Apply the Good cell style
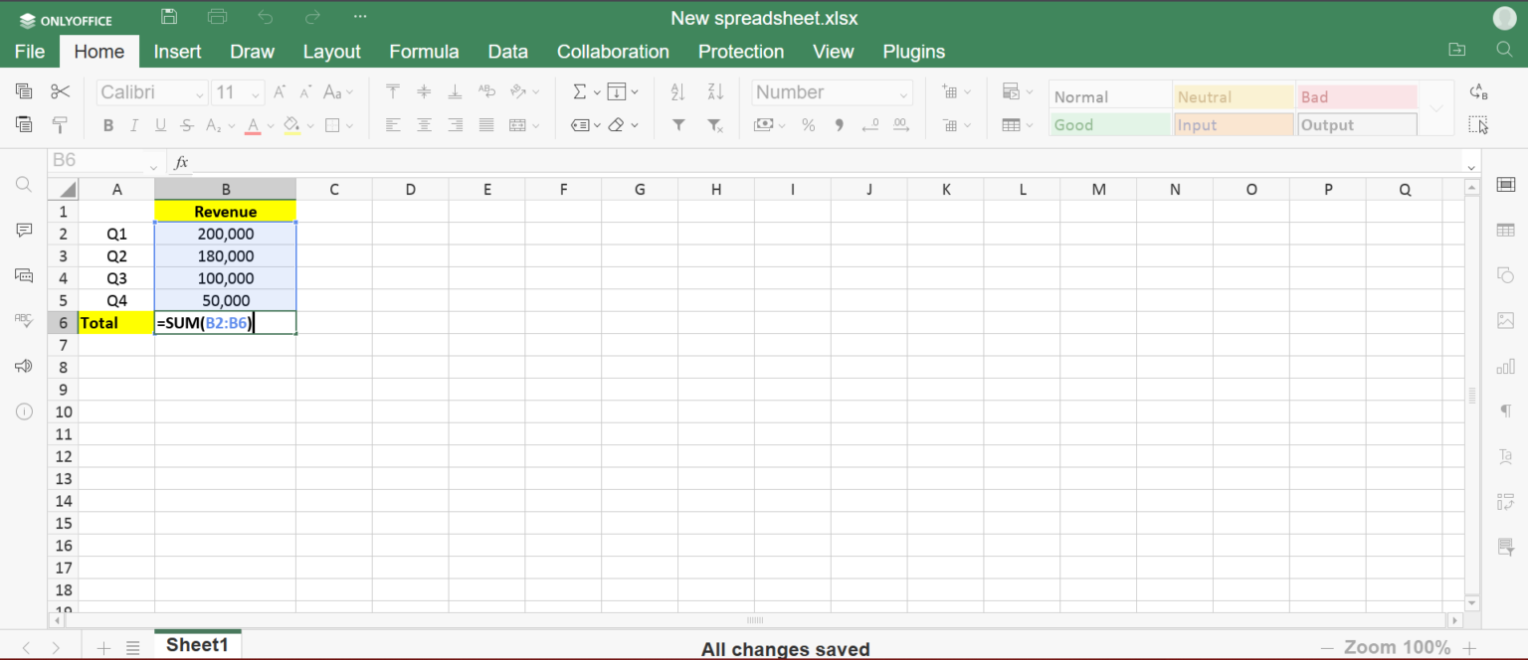 [x=1109, y=125]
